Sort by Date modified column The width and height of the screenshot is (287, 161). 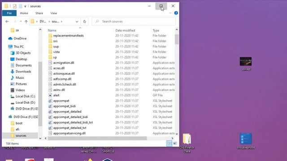pos(125,30)
